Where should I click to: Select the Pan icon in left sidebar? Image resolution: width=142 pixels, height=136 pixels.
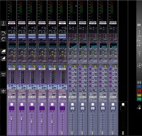coord(4,91)
